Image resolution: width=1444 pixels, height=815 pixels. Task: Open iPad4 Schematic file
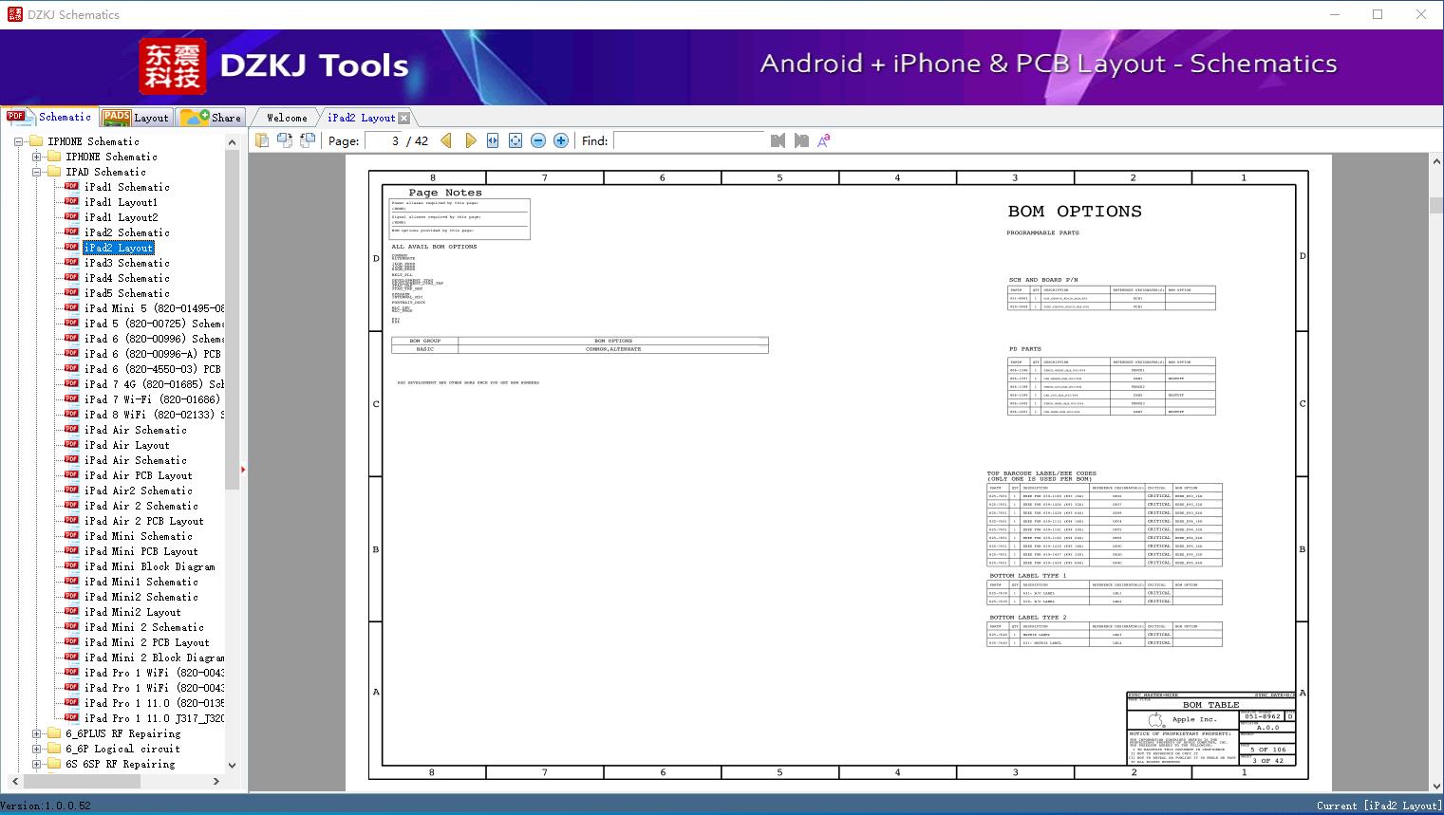pos(126,278)
